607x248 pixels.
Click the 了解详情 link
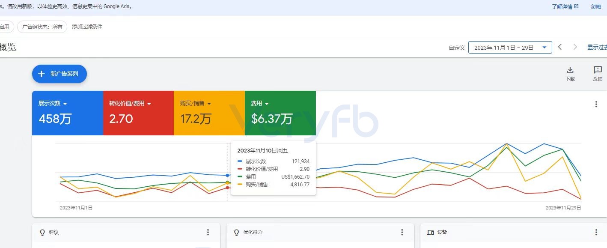point(562,6)
